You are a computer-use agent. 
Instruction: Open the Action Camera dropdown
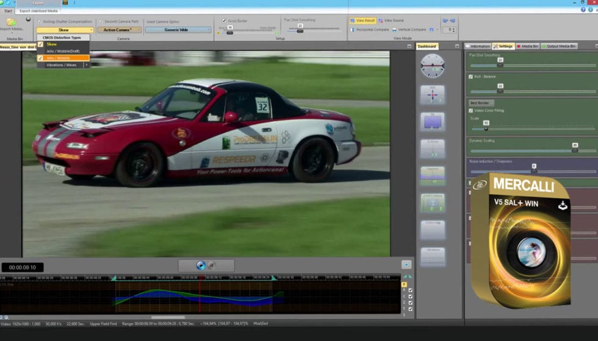coord(119,30)
